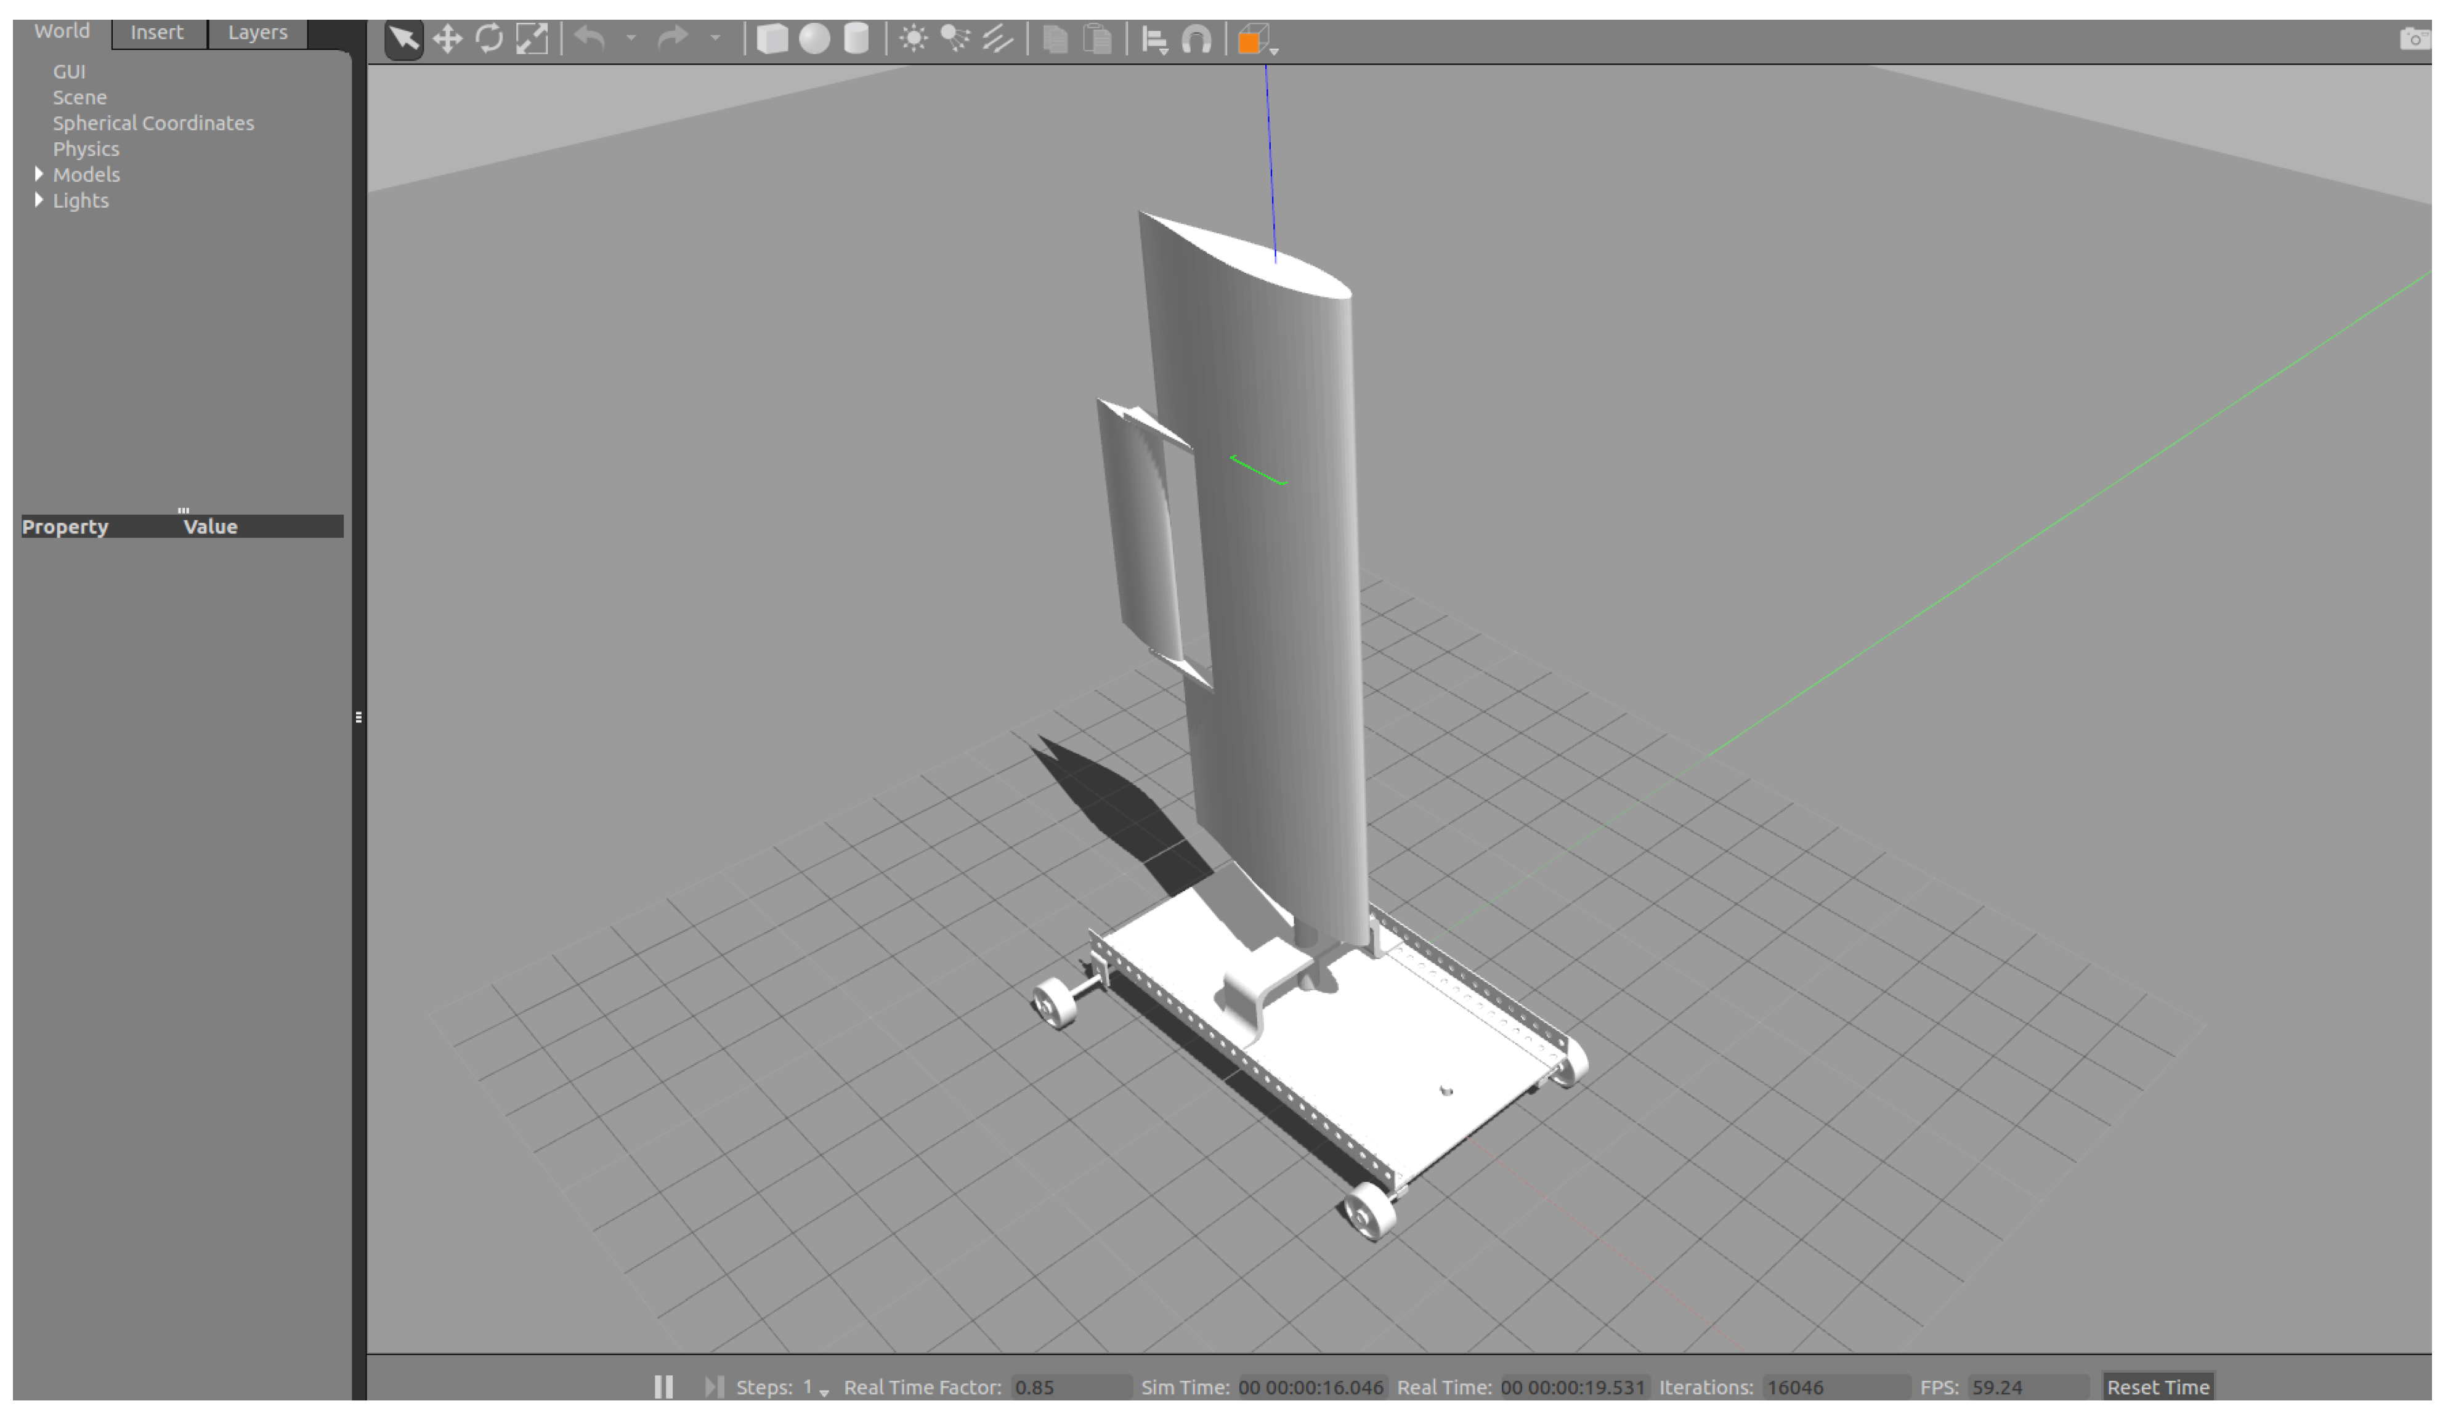Image resolution: width=2448 pixels, height=1422 pixels.
Task: Click the Reset Time button
Action: pos(2157,1387)
